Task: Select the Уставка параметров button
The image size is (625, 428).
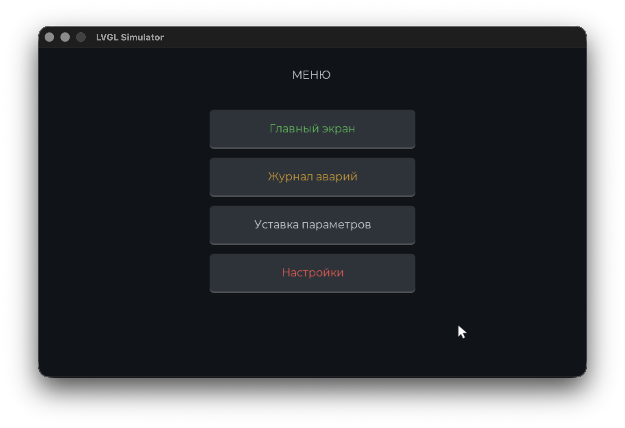Action: (312, 225)
